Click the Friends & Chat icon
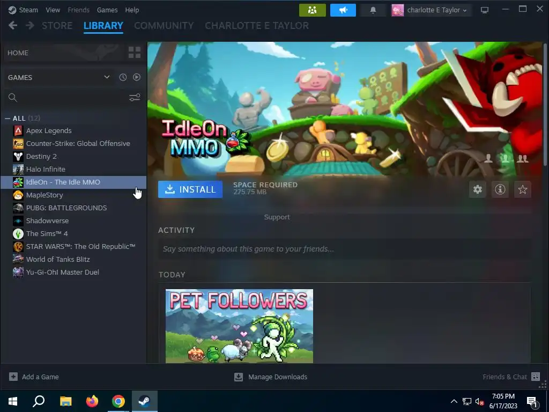This screenshot has width=549, height=412. click(x=536, y=377)
